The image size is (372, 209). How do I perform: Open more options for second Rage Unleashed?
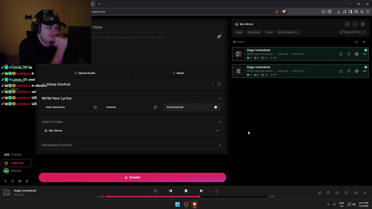[x=364, y=71]
